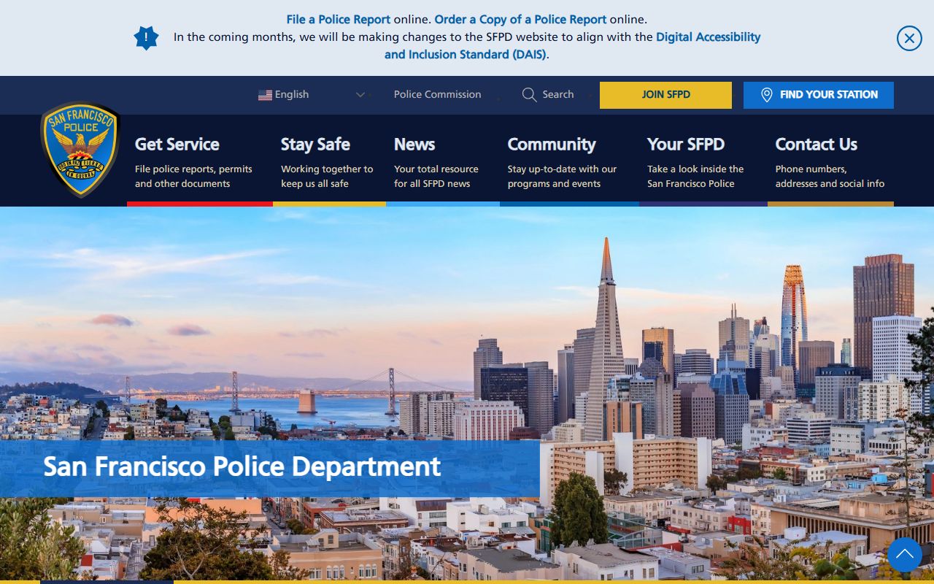Open the Contact Us menu
Screen dimensions: 934x584
pyautogui.click(x=816, y=145)
